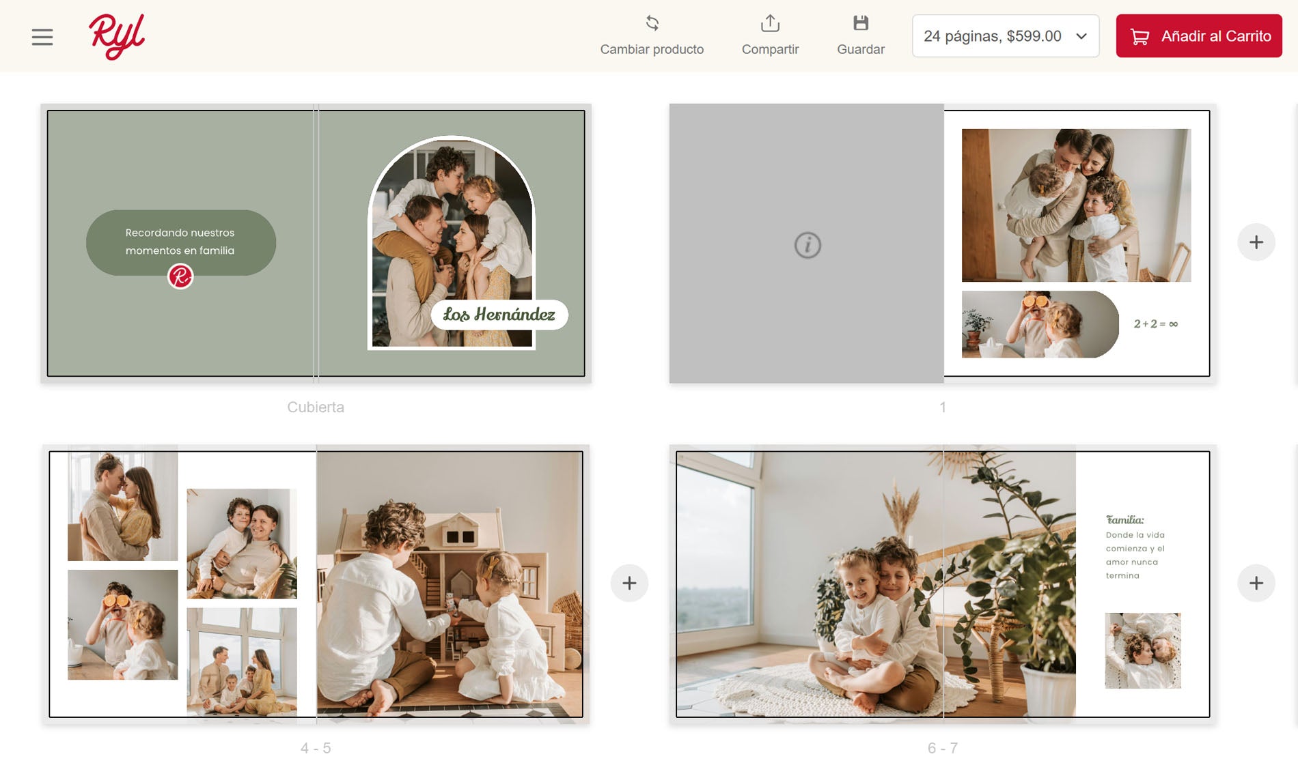
Task: Click the 2+2=∞ caption text
Action: click(x=1155, y=324)
